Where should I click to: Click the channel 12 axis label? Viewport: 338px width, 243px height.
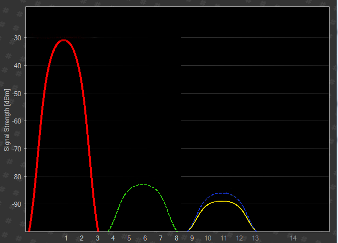(240, 238)
